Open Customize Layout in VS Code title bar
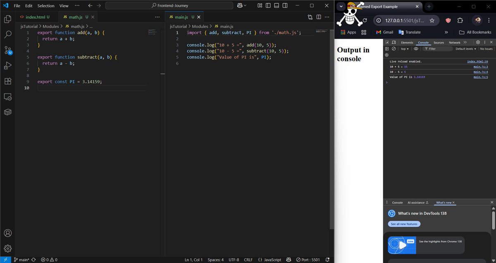 260,6
